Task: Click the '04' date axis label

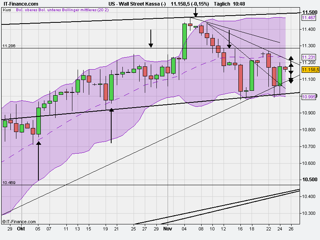Action: point(184,229)
